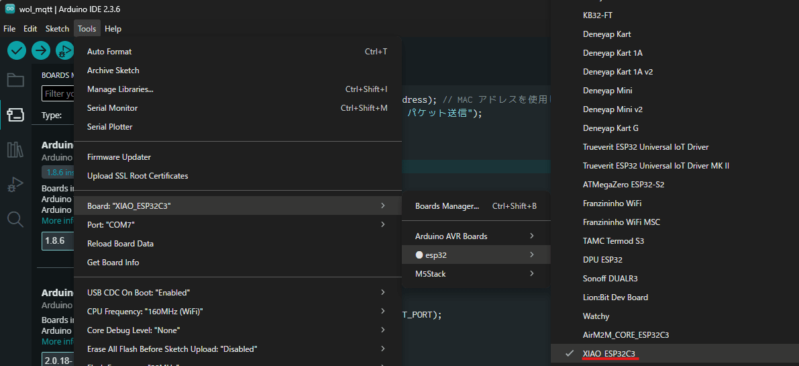Open the Library Manager books icon
Viewport: 799px width, 366px height.
15,150
